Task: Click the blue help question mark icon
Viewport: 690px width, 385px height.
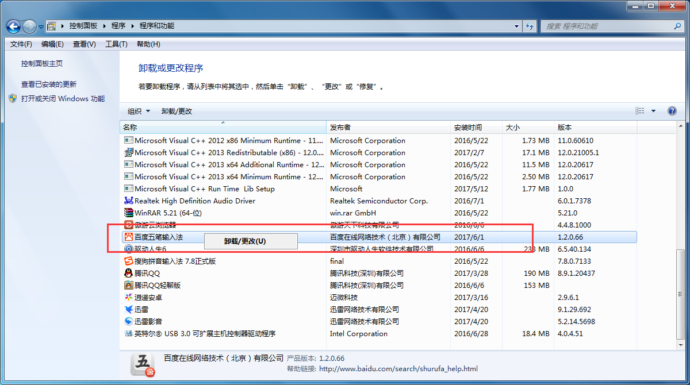Action: click(x=672, y=111)
